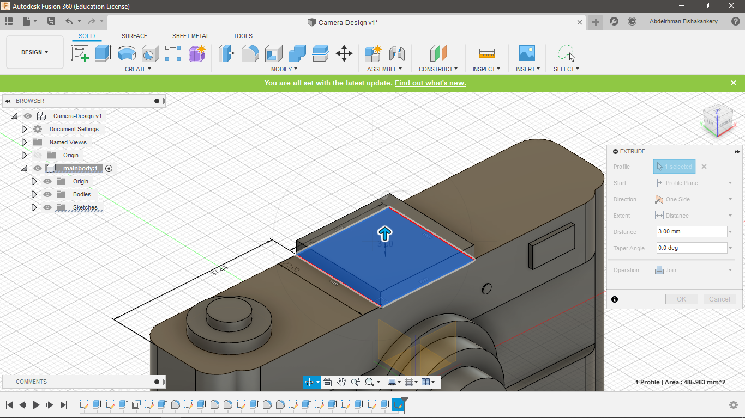Open the Job Status clock icon

632,21
